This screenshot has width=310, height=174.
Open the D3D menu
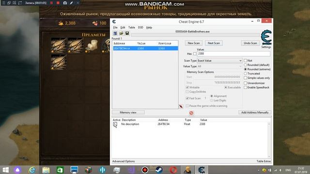140,28
